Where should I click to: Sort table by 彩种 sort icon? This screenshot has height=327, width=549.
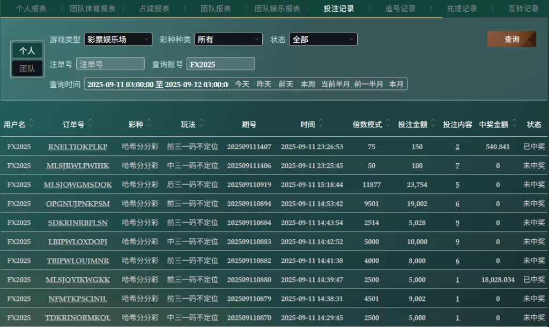149,124
